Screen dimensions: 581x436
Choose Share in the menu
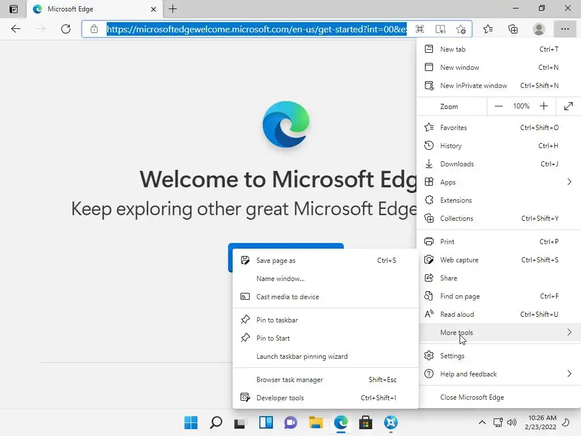[x=499, y=278]
